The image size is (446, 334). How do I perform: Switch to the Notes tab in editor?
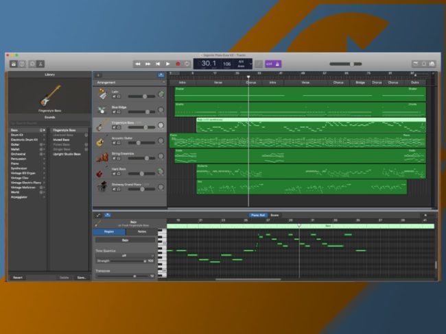141,232
